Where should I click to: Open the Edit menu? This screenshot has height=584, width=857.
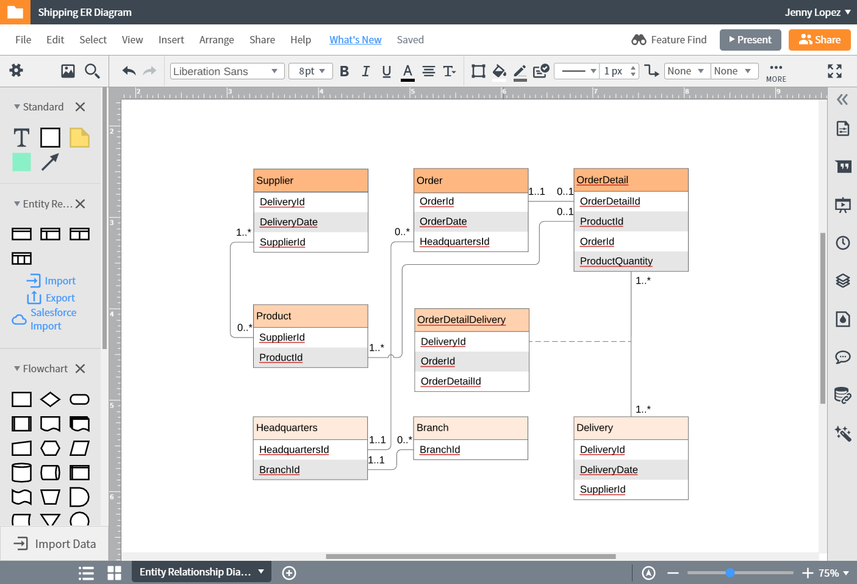click(55, 40)
